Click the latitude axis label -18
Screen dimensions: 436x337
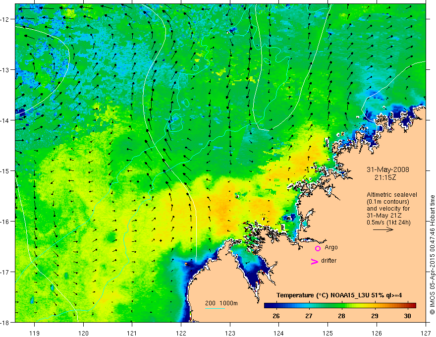(5, 322)
